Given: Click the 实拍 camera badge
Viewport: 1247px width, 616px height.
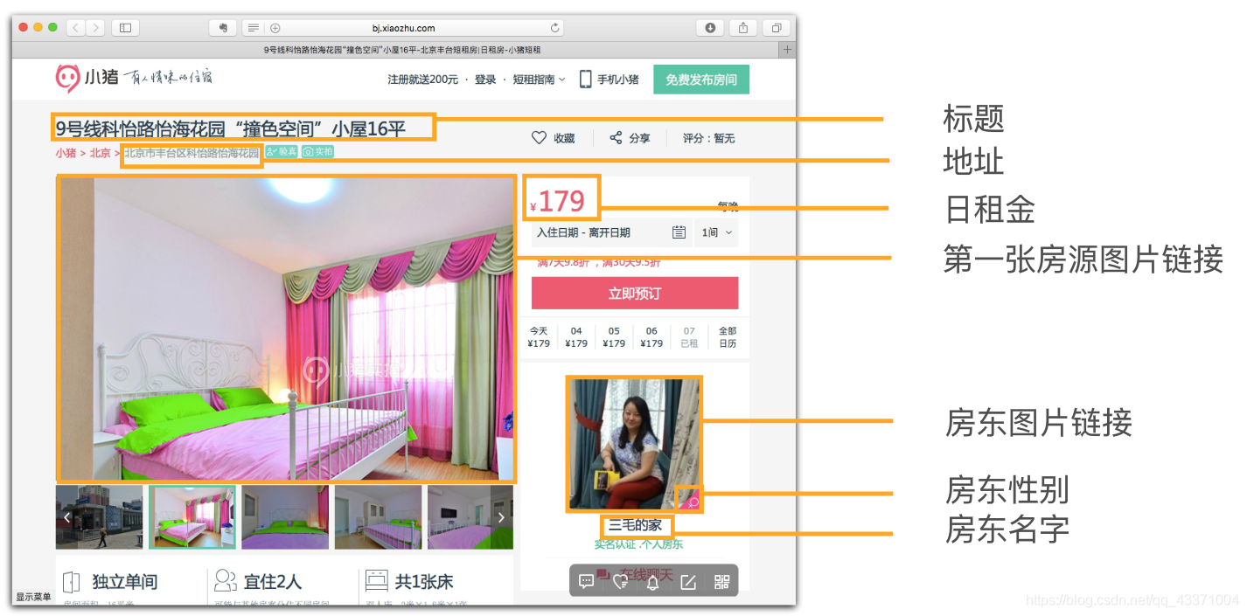Looking at the screenshot, I should pos(318,152).
